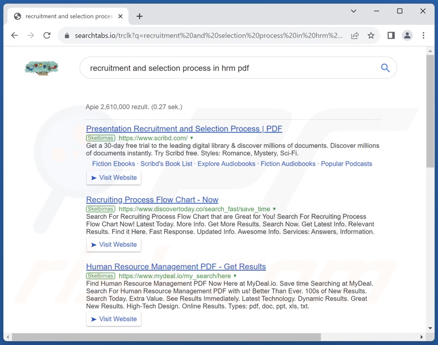Click the searchtabs tree logo
The width and height of the screenshot is (438, 345).
42,68
